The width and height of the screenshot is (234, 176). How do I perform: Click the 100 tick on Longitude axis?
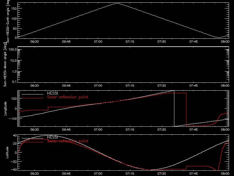pos(14,99)
